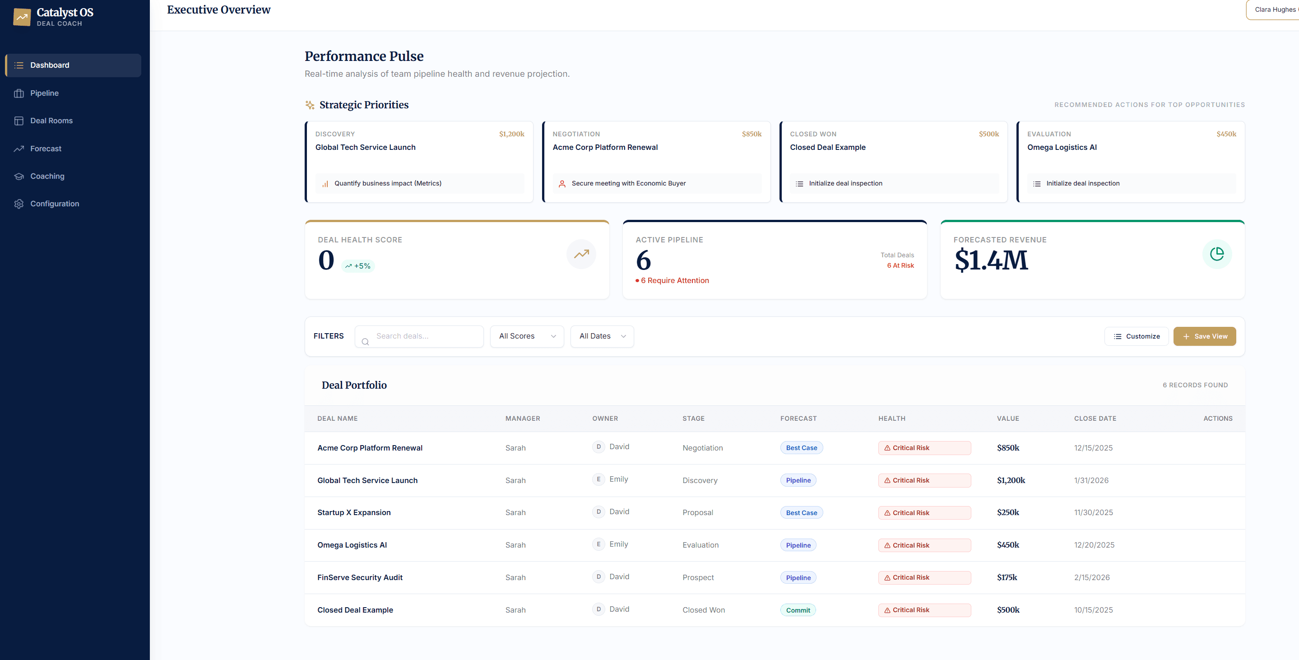Click the Forecasted Revenue pie chart icon

[1216, 254]
